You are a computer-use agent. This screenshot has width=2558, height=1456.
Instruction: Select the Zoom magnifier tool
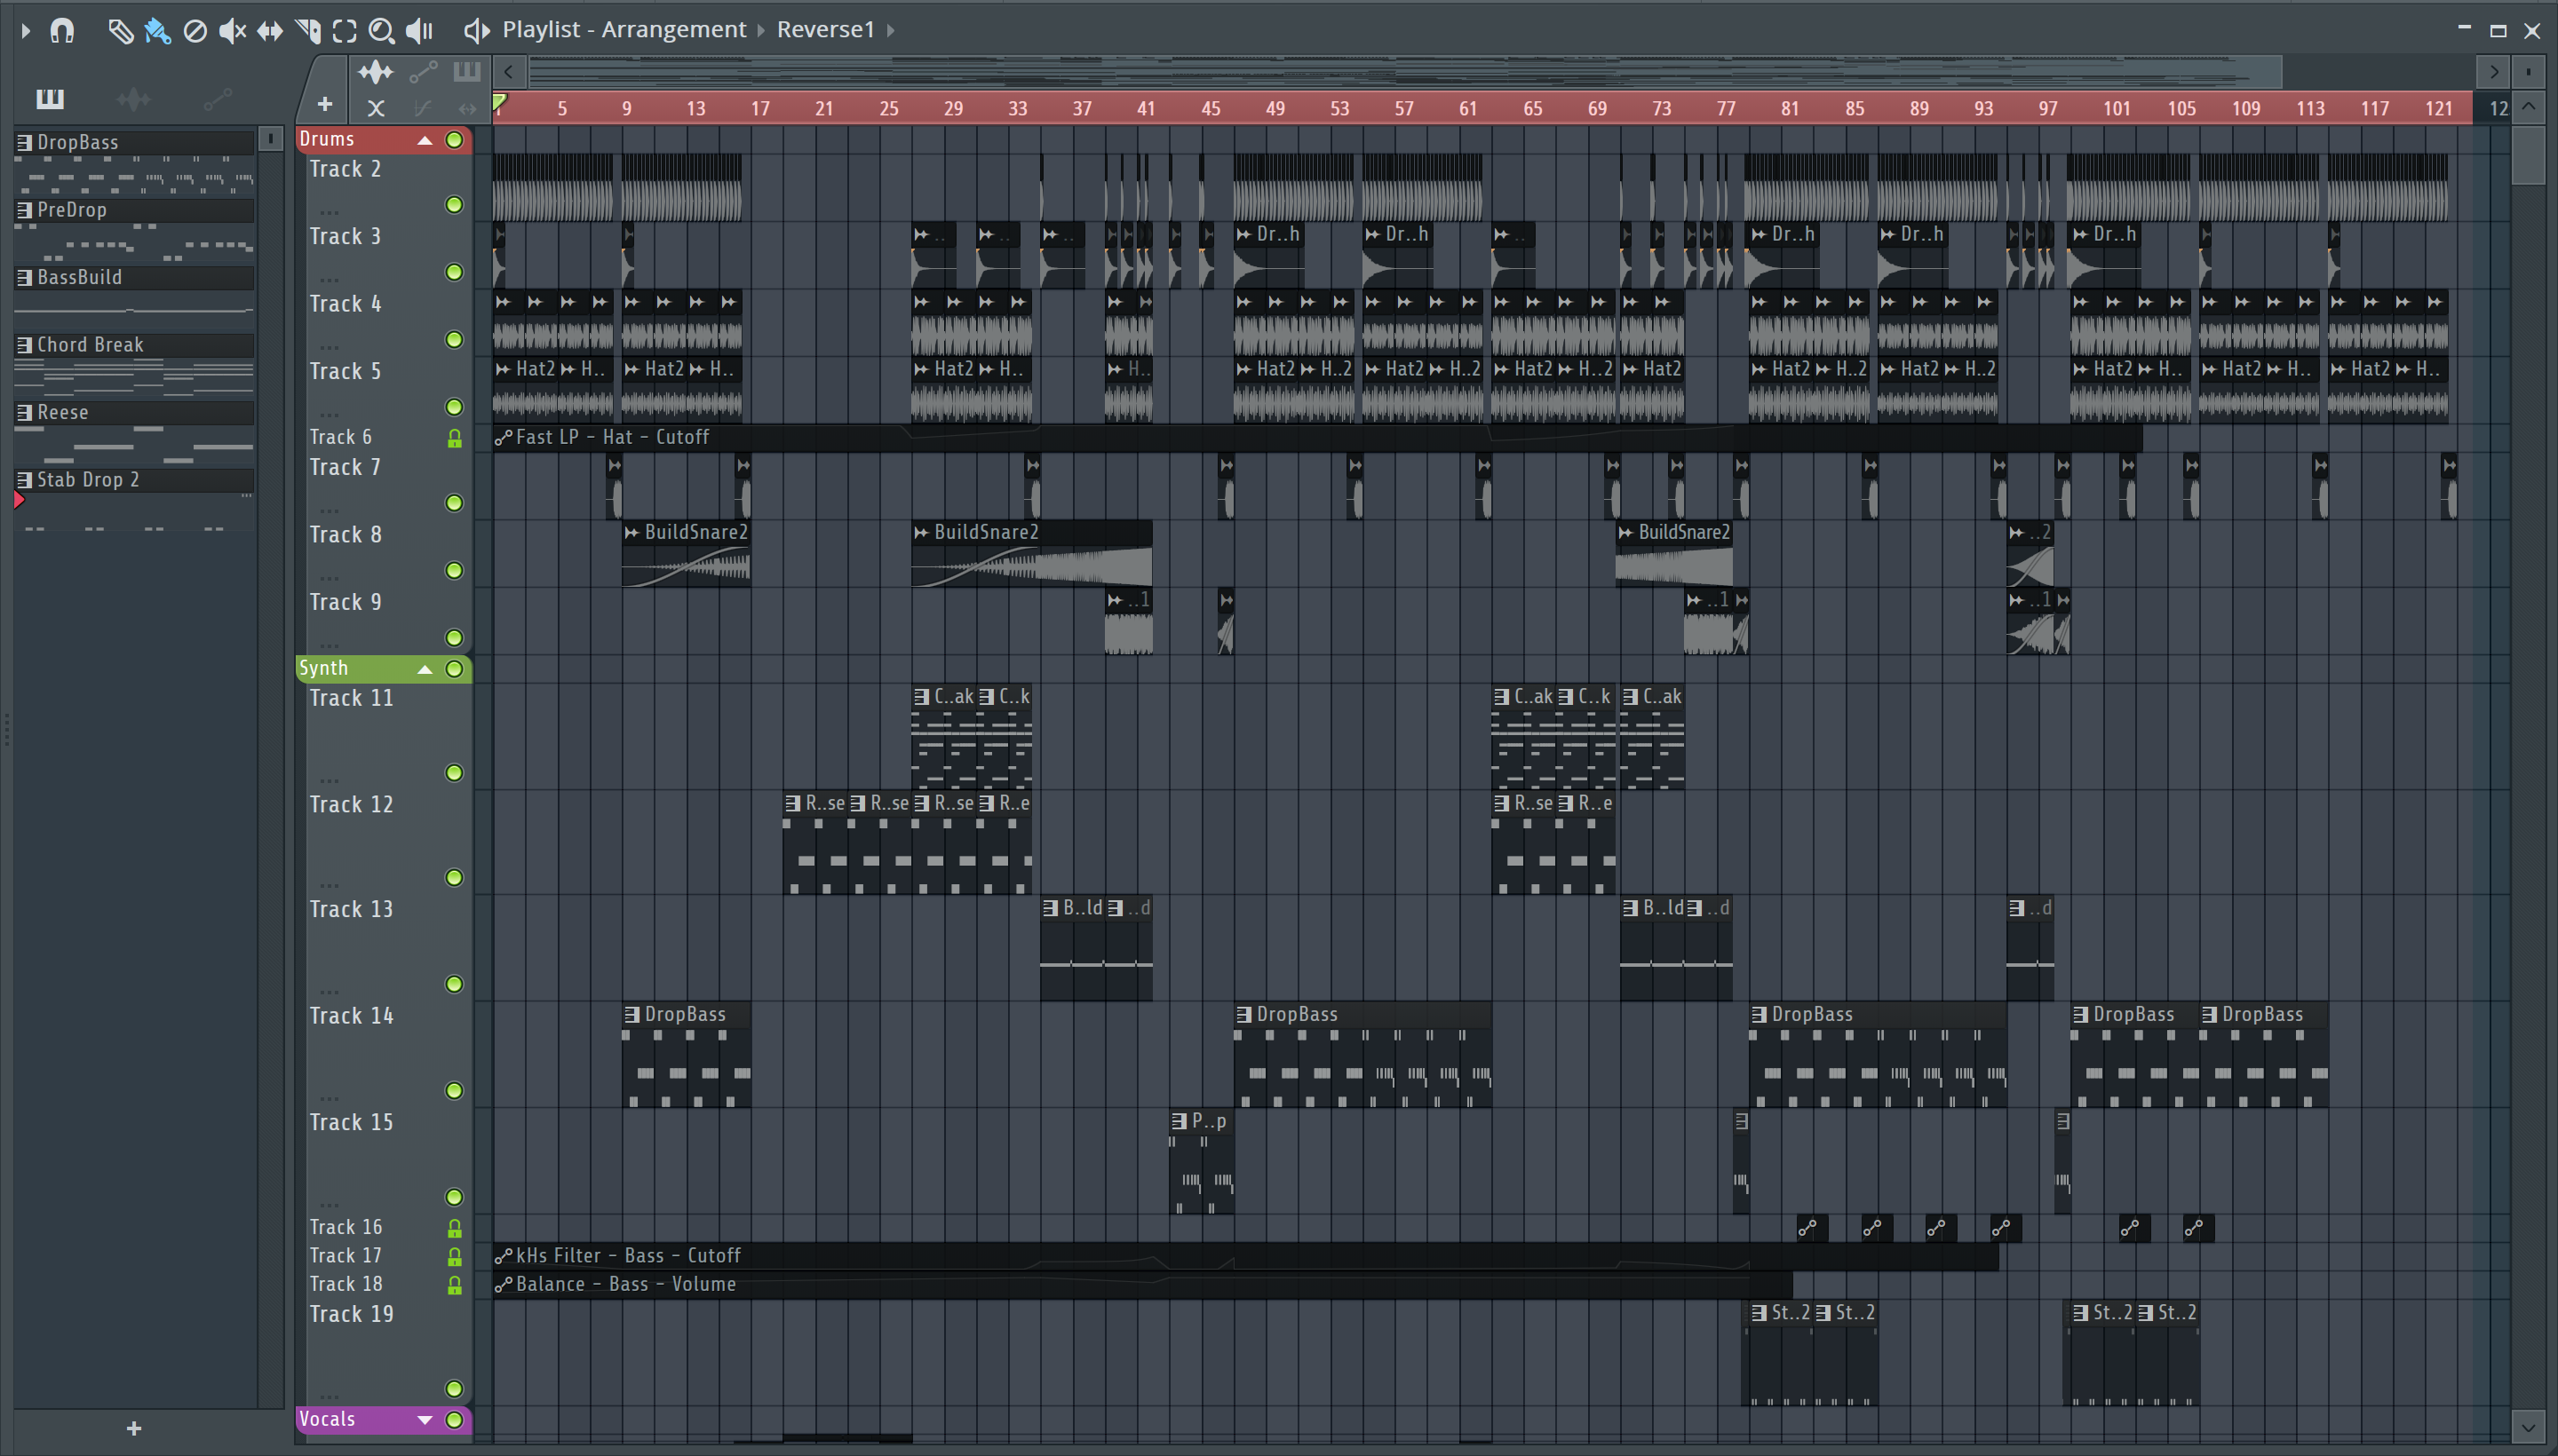coord(381,31)
